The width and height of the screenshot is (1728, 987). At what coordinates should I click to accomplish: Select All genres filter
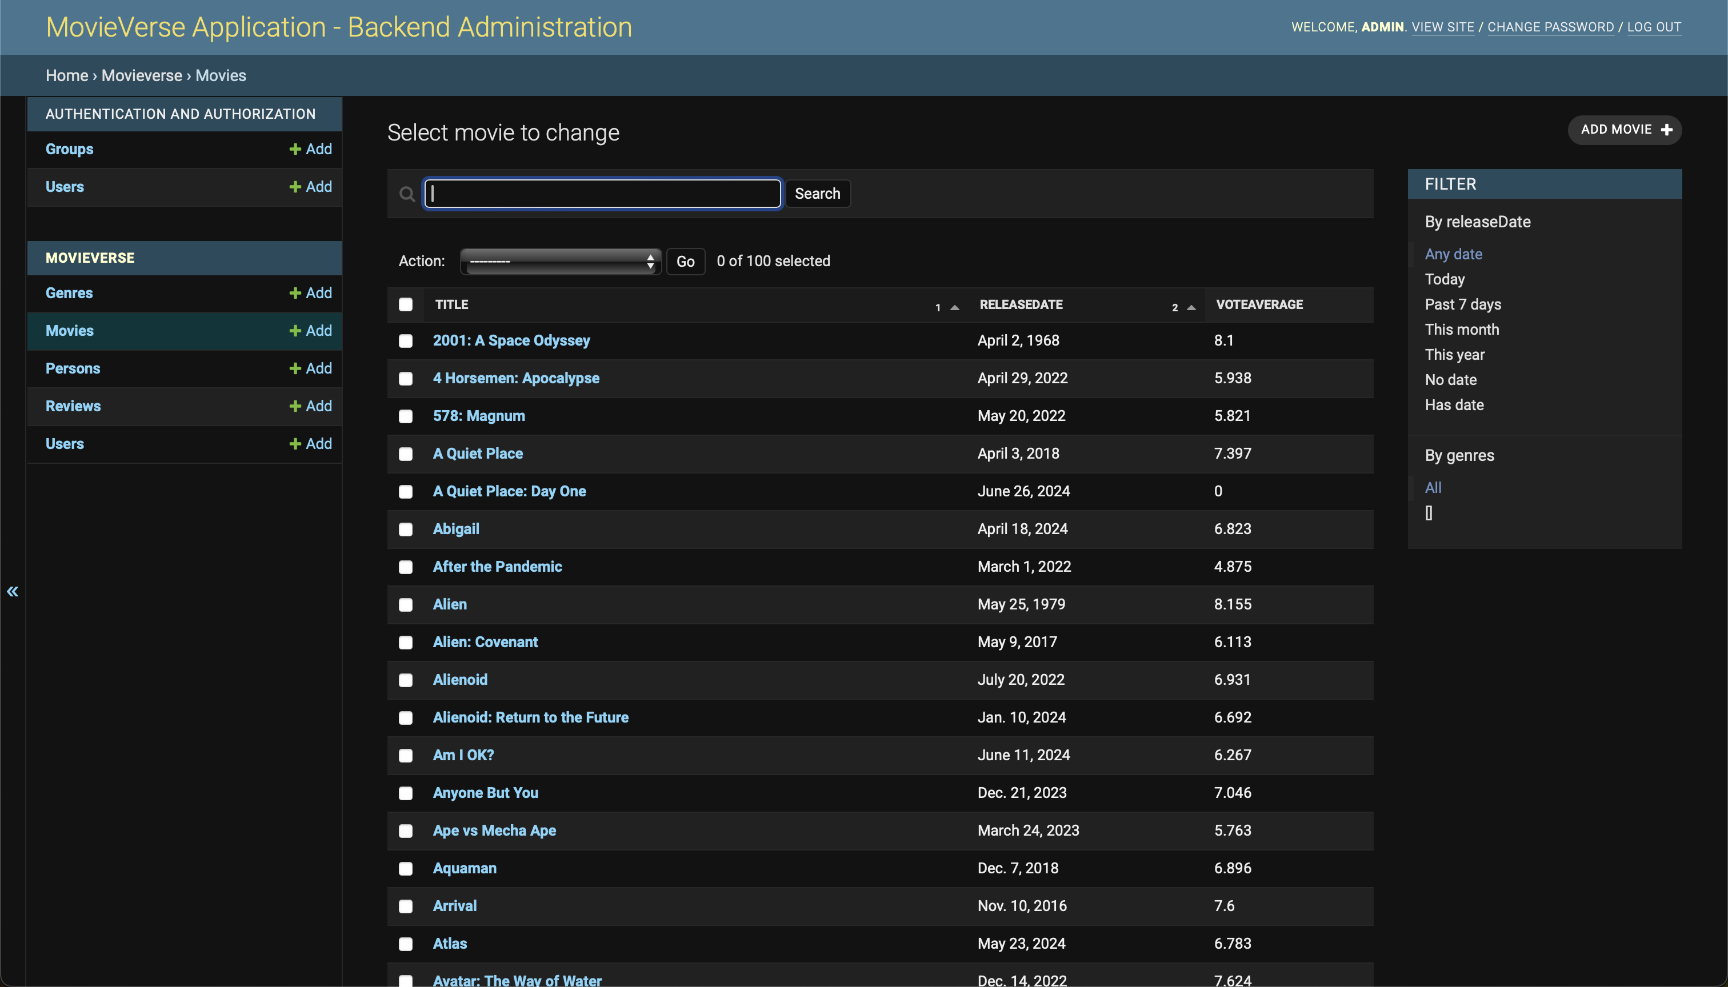[1433, 487]
